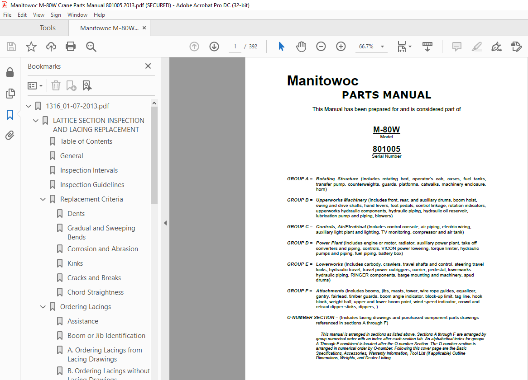Click the Save file icon
Screen dimensions: 528x380
(11, 47)
